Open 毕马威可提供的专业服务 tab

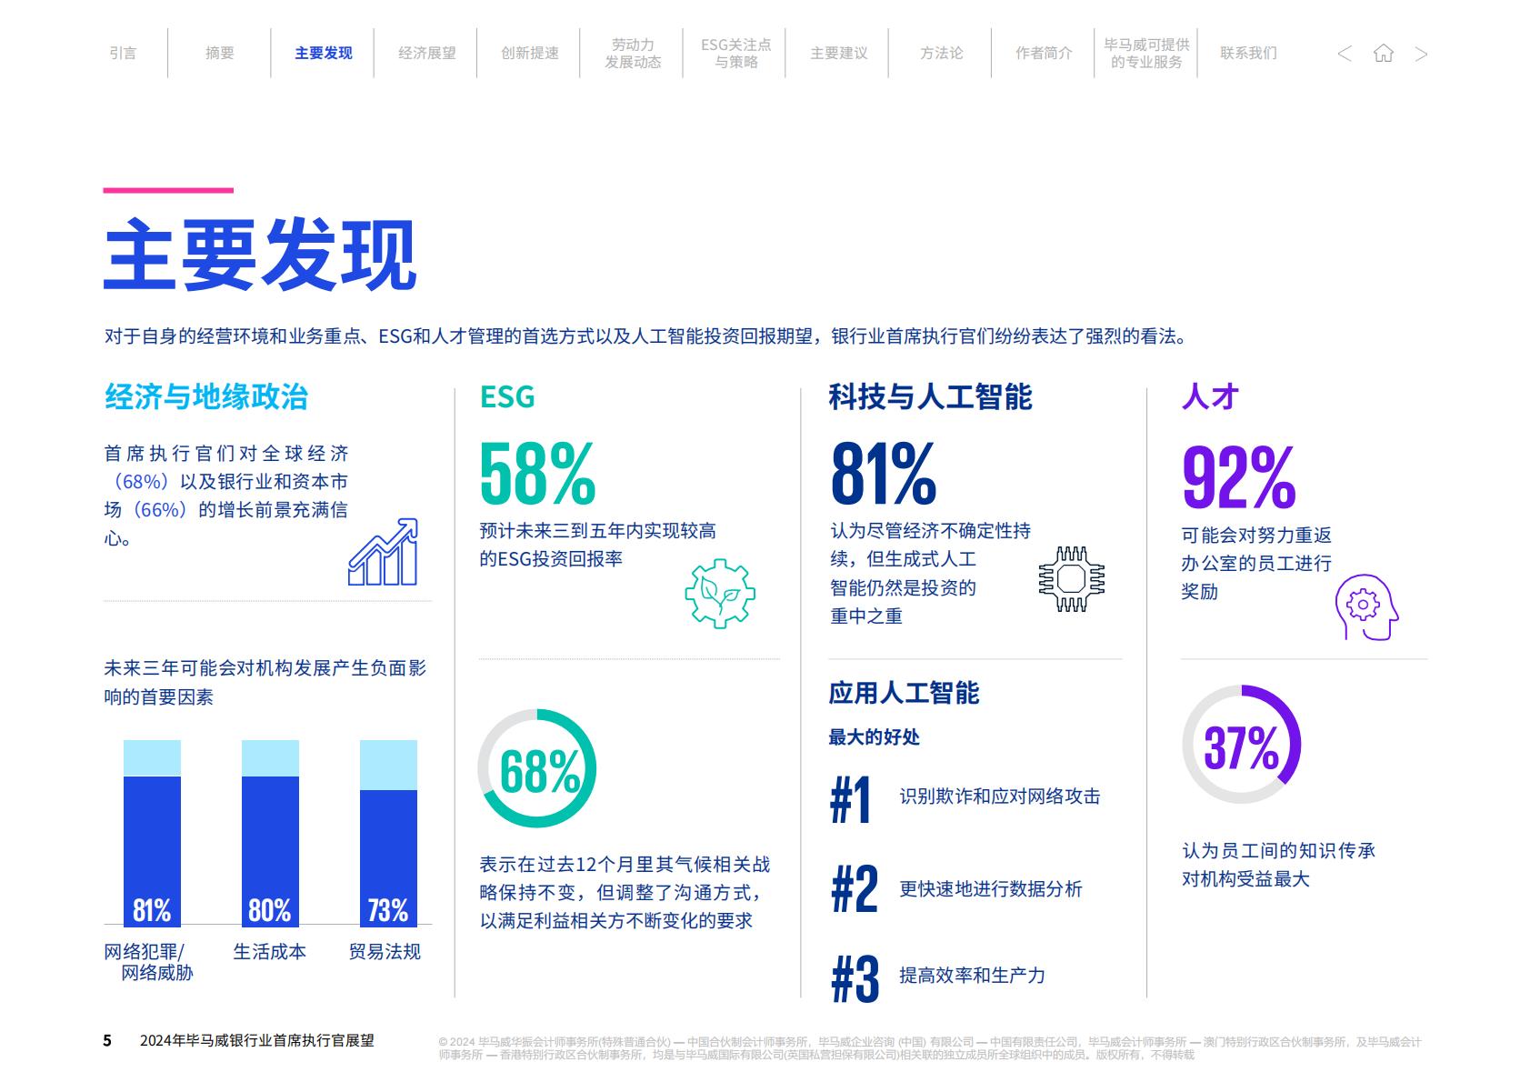pos(1146,53)
